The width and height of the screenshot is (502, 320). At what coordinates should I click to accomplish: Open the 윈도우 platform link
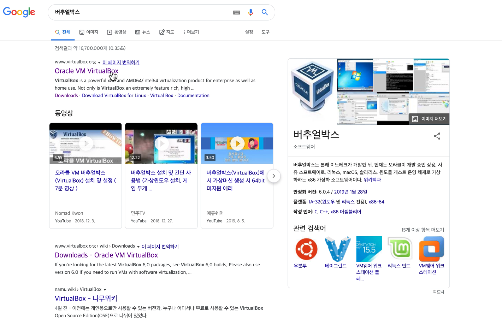(328, 202)
